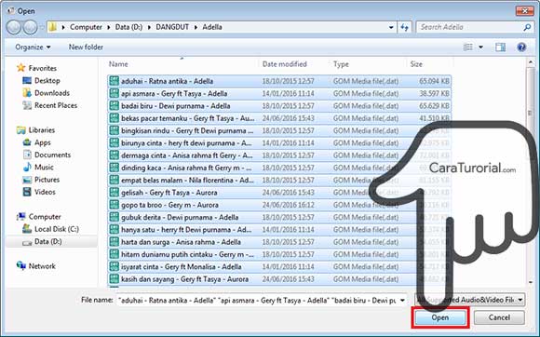Viewport: 540px width, 337px height.
Task: Sort by the Name column header
Action: tap(118, 64)
